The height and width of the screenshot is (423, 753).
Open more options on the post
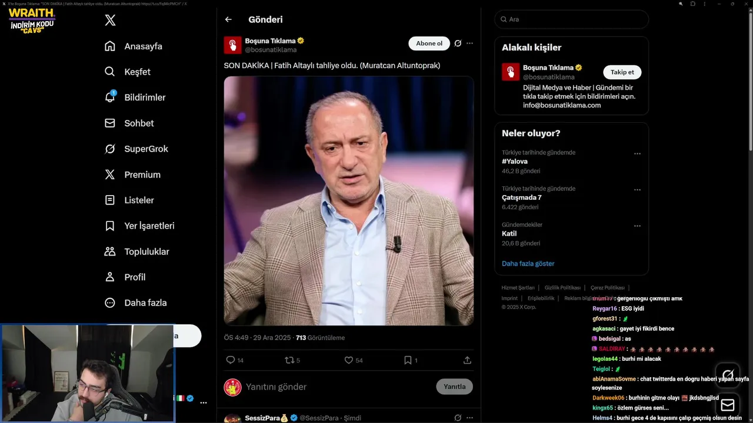tap(469, 43)
